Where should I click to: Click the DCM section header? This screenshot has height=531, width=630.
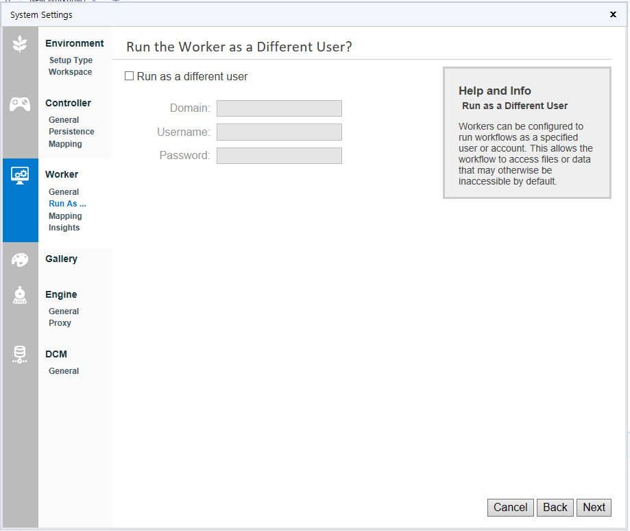(x=56, y=354)
